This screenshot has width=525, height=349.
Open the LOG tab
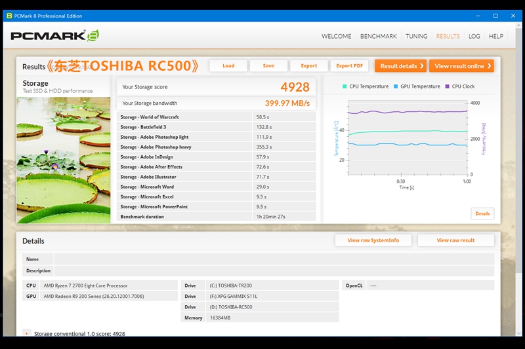(474, 36)
